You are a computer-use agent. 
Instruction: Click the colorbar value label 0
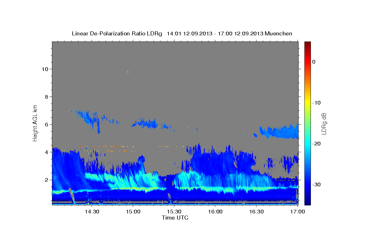point(314,62)
